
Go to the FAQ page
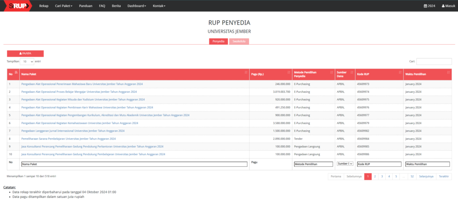[x=102, y=6]
